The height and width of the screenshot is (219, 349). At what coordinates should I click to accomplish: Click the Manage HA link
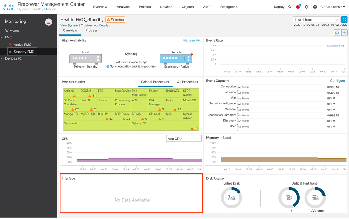tap(191, 40)
